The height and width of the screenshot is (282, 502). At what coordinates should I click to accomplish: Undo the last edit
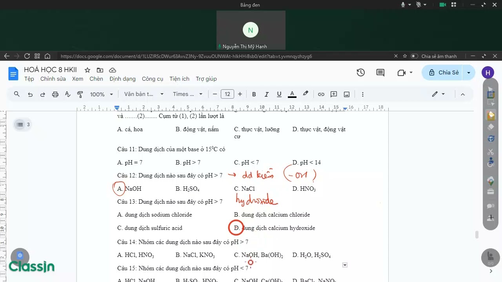pyautogui.click(x=30, y=94)
